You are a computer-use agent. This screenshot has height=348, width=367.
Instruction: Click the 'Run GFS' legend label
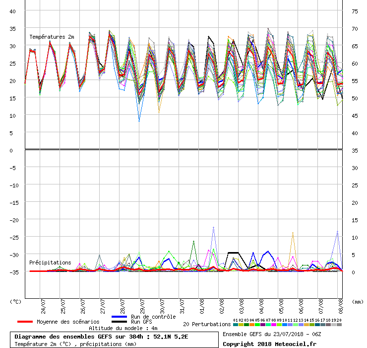tap(141, 322)
